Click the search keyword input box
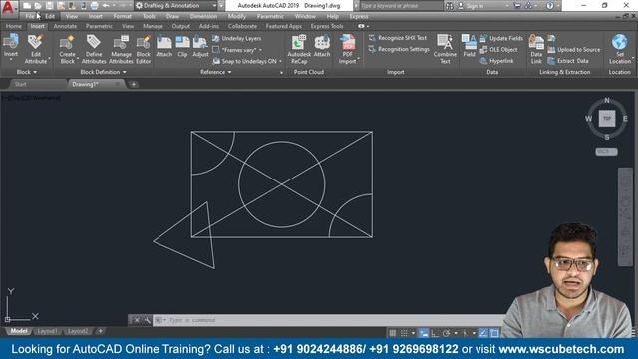The image size is (638, 359). click(400, 6)
